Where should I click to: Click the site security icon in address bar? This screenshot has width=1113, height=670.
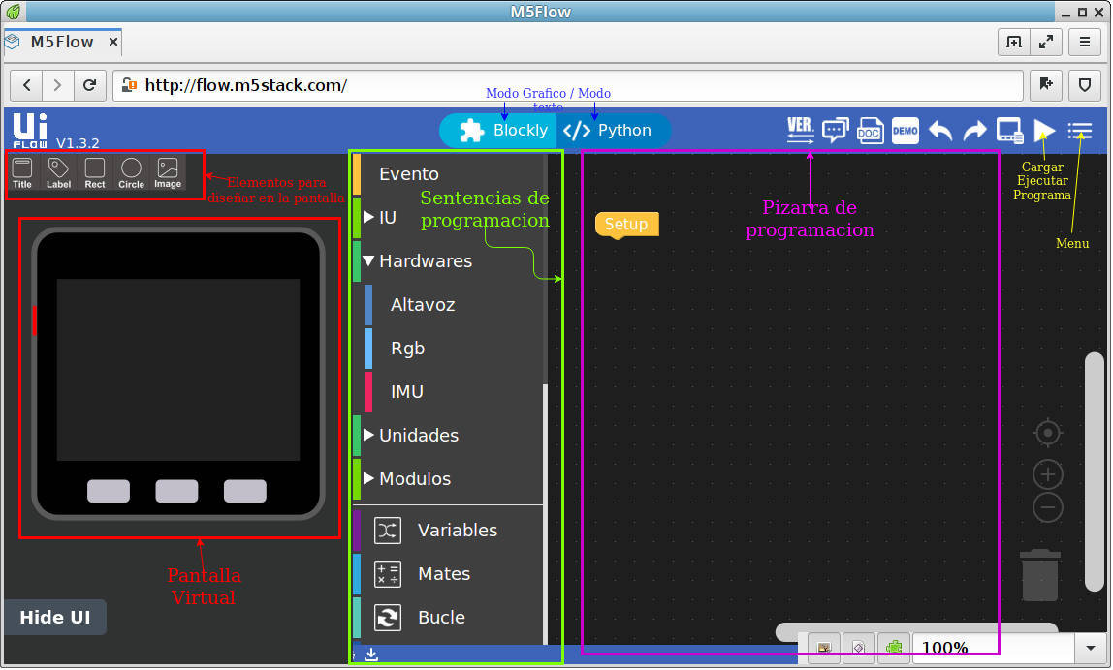(129, 85)
